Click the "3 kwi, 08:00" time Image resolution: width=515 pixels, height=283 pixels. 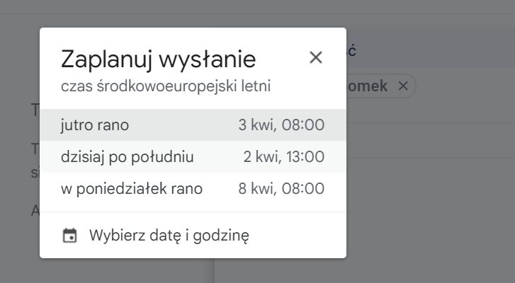click(x=281, y=125)
